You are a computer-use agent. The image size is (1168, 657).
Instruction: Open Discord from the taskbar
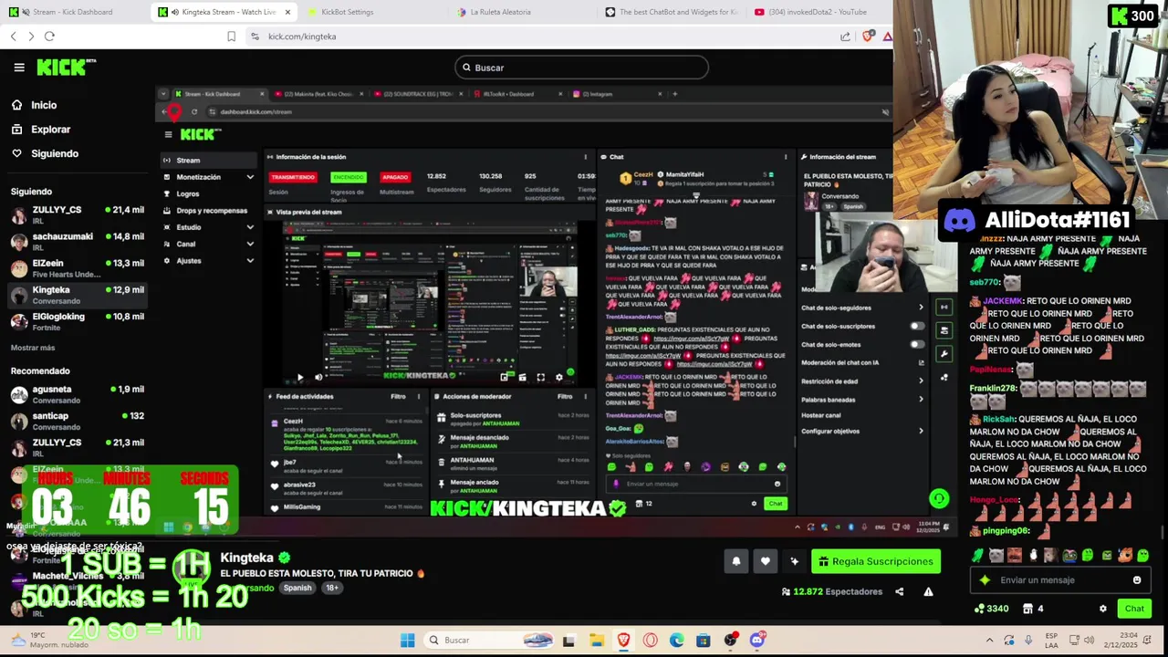[x=756, y=640]
